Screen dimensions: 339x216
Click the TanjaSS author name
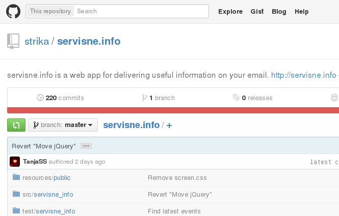tap(35, 162)
